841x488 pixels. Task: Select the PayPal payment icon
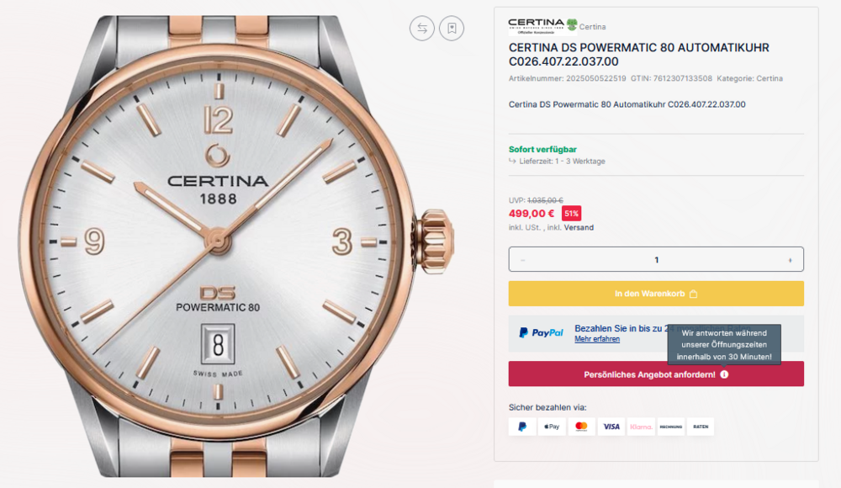[521, 427]
